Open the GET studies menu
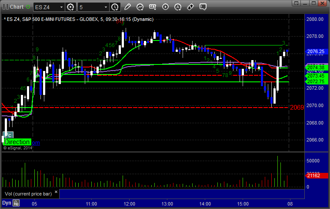The width and height of the screenshot is (330, 209). click(x=153, y=7)
